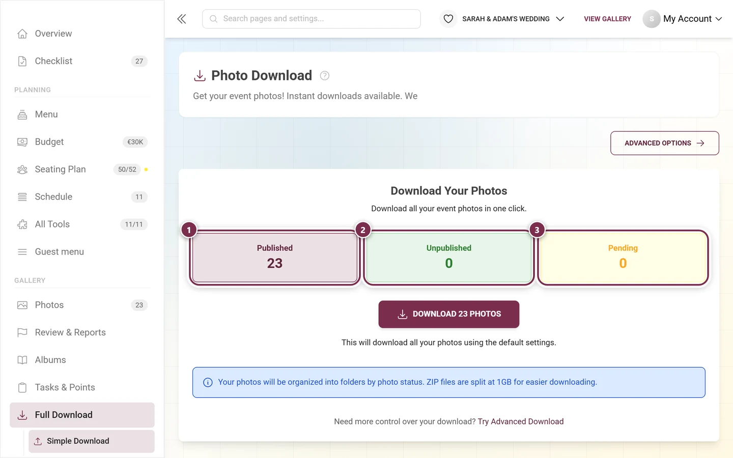Click the Photo Download header icon
Image resolution: width=733 pixels, height=458 pixels.
tap(200, 76)
